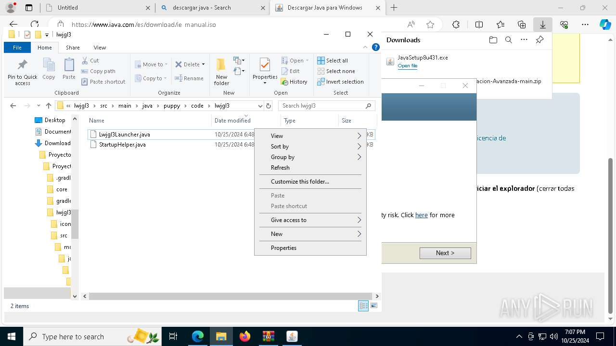Click Pin to Quick access icon
Viewport: 616px width, 346px height.
coord(22,65)
